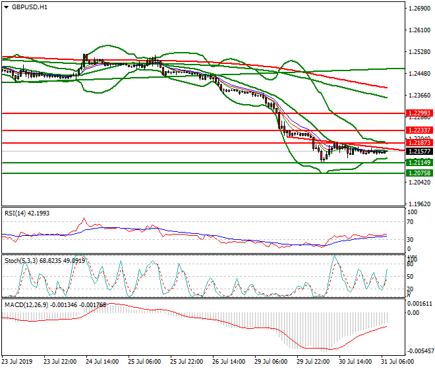Screen dimensions: 435x369
Task: Select the 1.21149 support level label
Action: tap(419, 163)
